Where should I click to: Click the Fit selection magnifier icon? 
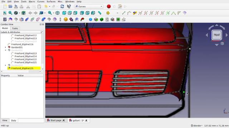10,13
